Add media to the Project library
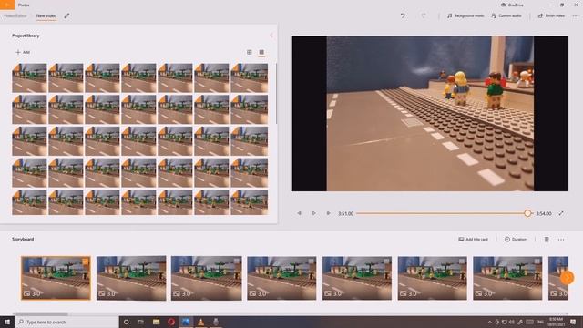This screenshot has width=583, height=328. (x=23, y=52)
